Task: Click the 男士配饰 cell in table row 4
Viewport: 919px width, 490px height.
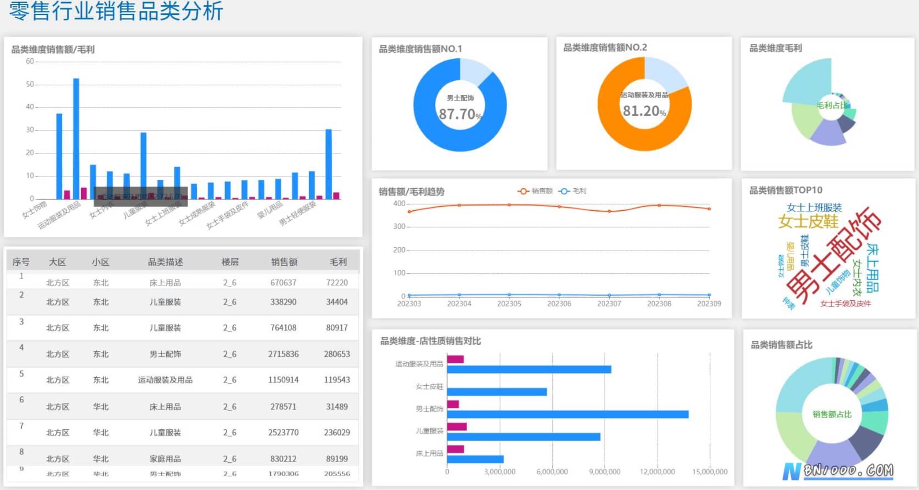Action: (165, 354)
